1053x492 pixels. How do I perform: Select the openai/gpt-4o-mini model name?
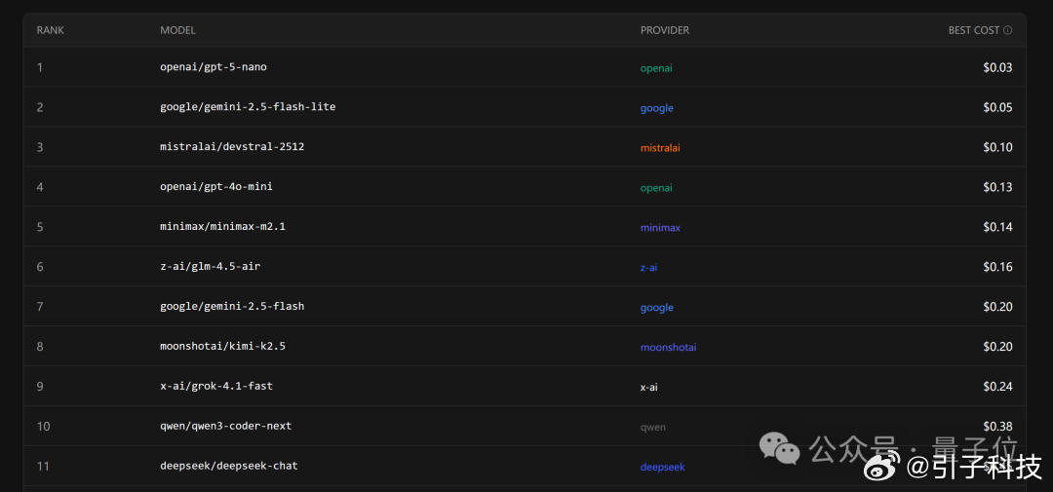click(x=216, y=187)
